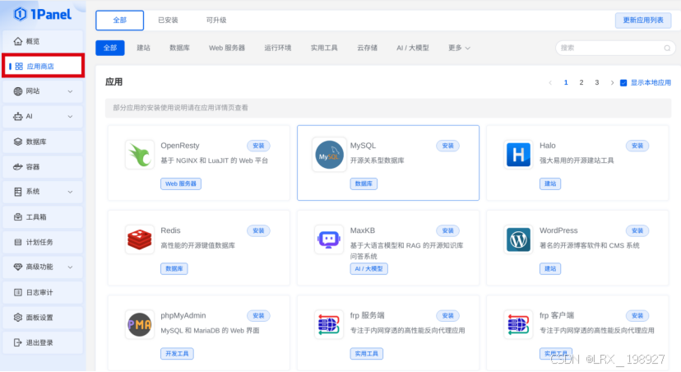Switch to the 已安装 tab
Viewport: 681px width, 372px height.
tap(168, 21)
